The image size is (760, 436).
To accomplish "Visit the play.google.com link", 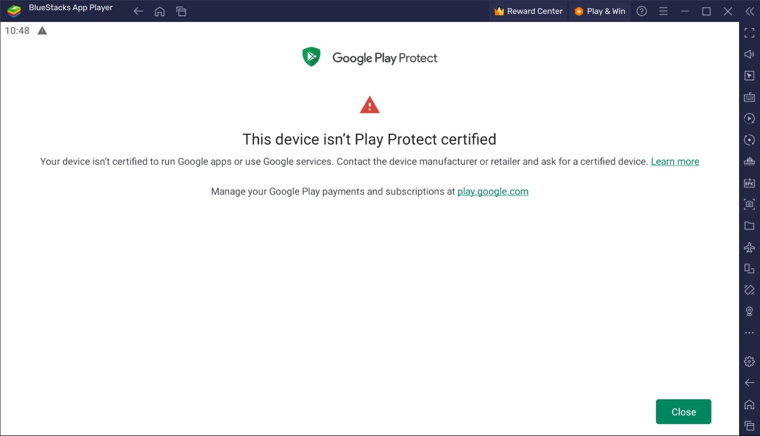I will [493, 191].
